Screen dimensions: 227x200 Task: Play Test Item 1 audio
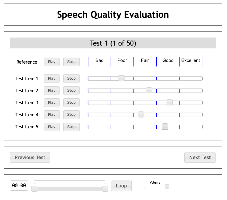click(x=52, y=79)
